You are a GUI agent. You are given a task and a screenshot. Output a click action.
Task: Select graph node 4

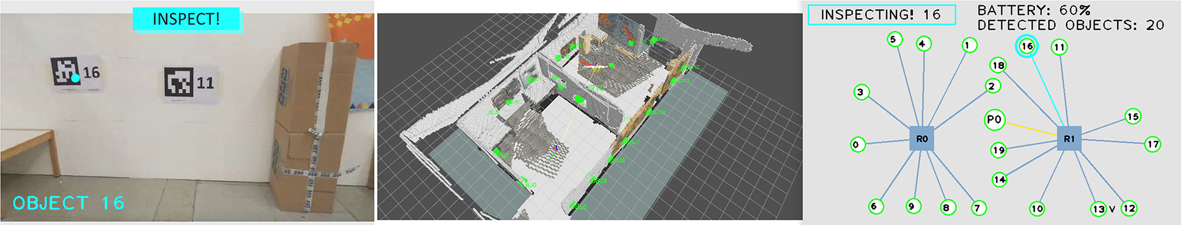[923, 44]
